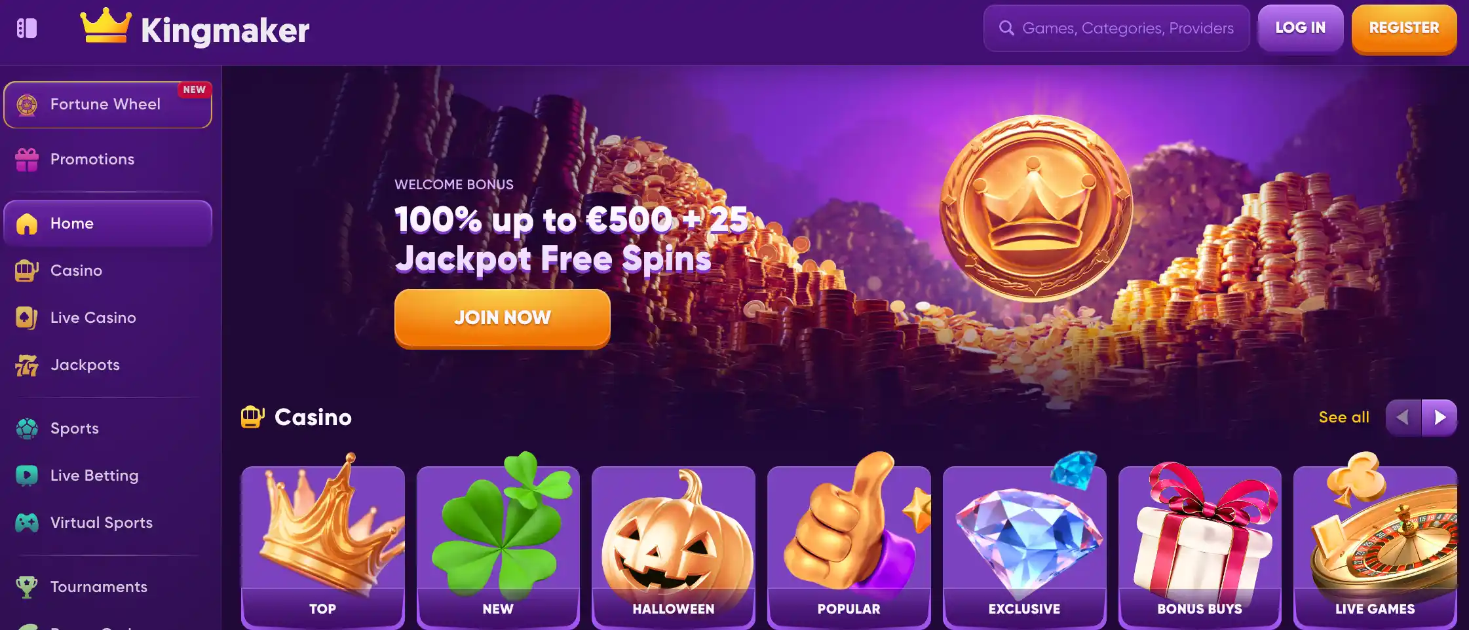1469x630 pixels.
Task: Collapse sidebar using the panel toggle icon
Action: (x=27, y=28)
